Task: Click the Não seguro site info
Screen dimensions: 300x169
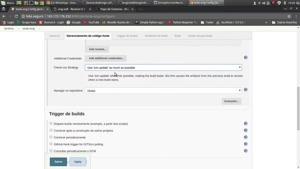Action: pyautogui.click(x=32, y=16)
